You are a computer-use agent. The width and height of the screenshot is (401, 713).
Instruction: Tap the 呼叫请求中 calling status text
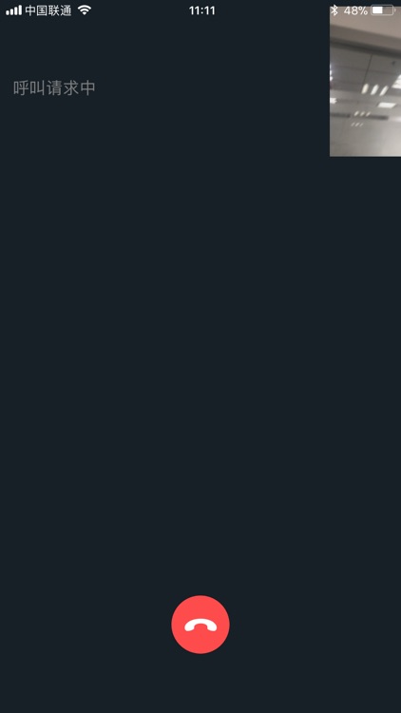pyautogui.click(x=54, y=87)
